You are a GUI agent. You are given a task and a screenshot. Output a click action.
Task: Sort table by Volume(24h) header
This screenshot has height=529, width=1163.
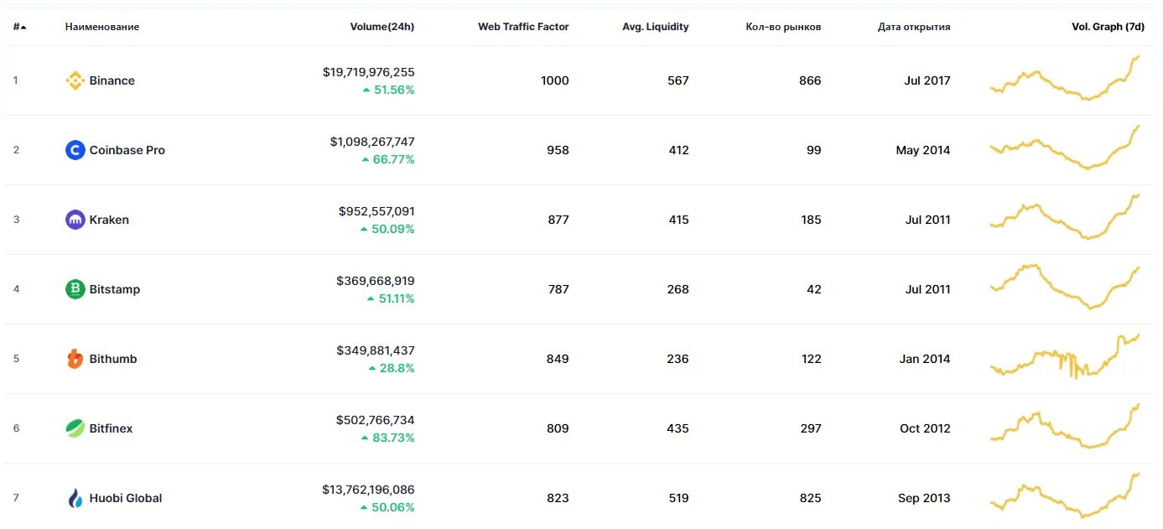pos(382,27)
